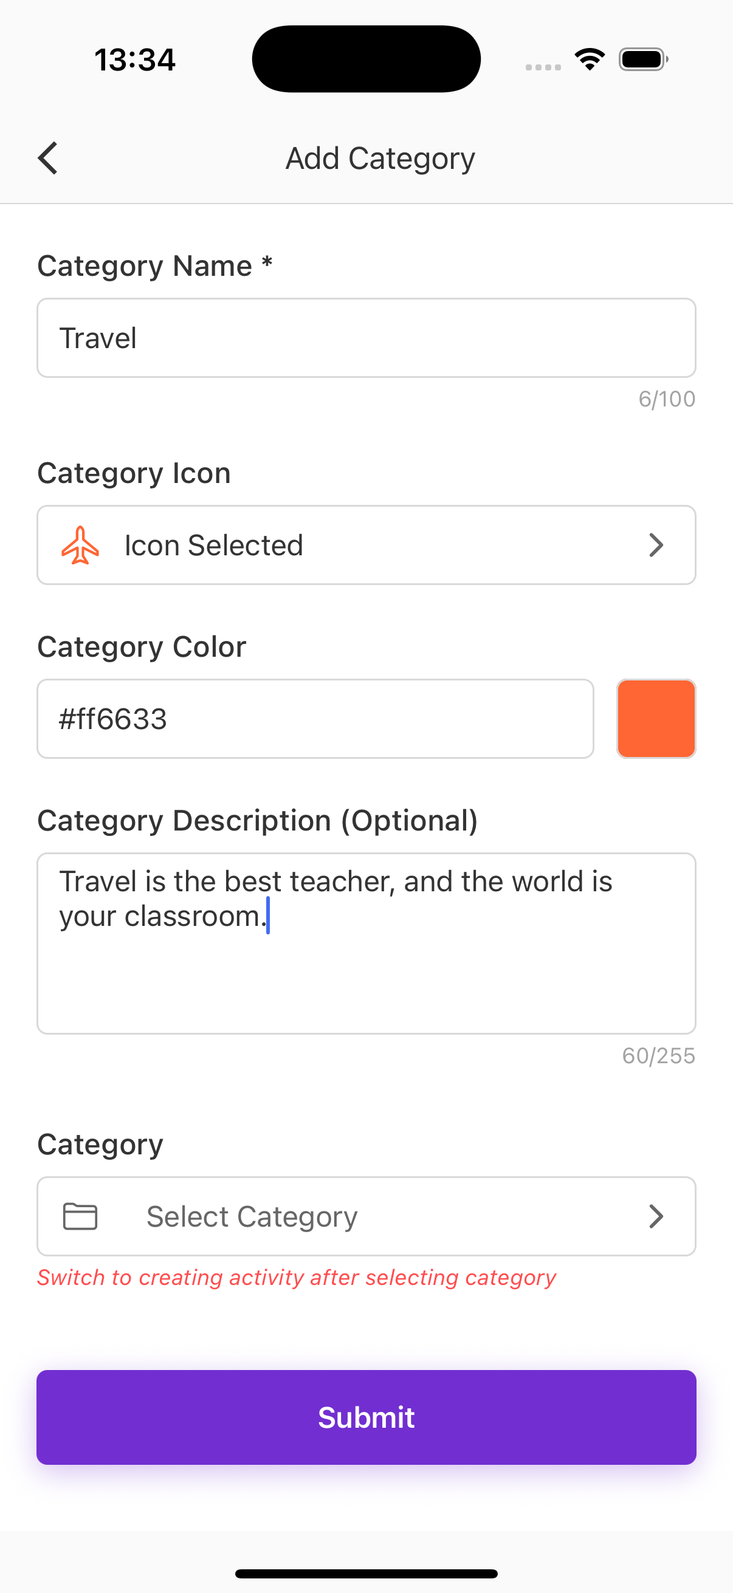The width and height of the screenshot is (733, 1593).
Task: Tap the cellular signal dots
Action: tap(543, 67)
